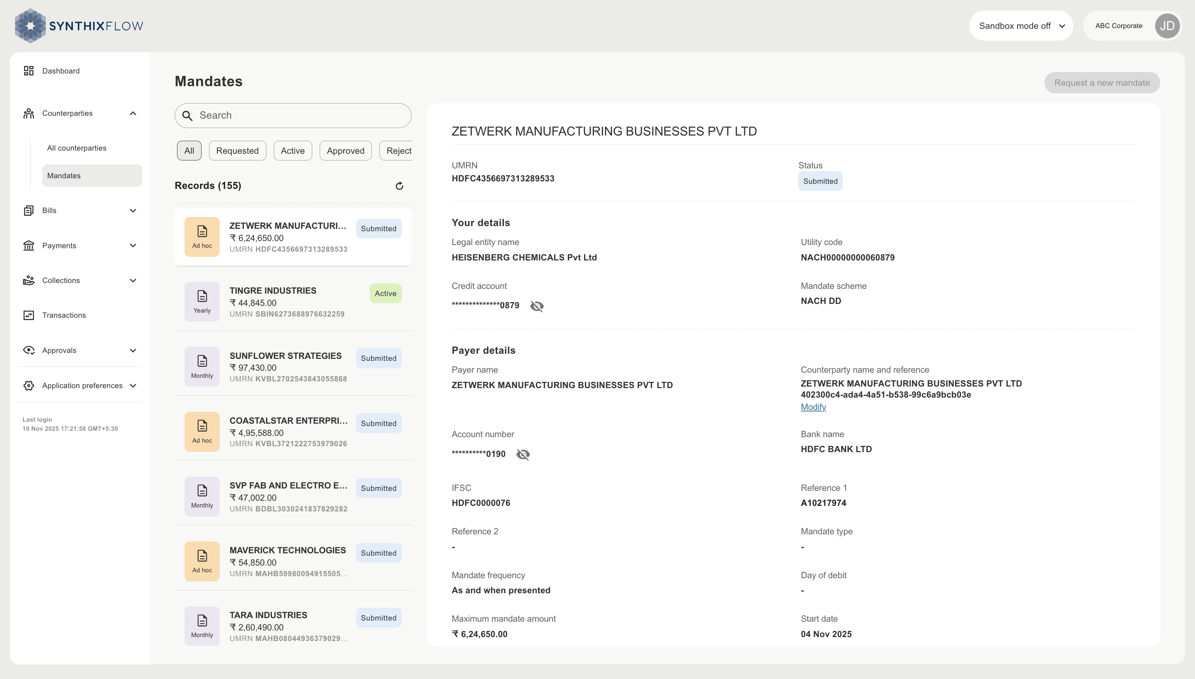Expand the Bills menu chevron
The height and width of the screenshot is (679, 1195).
pyautogui.click(x=133, y=210)
